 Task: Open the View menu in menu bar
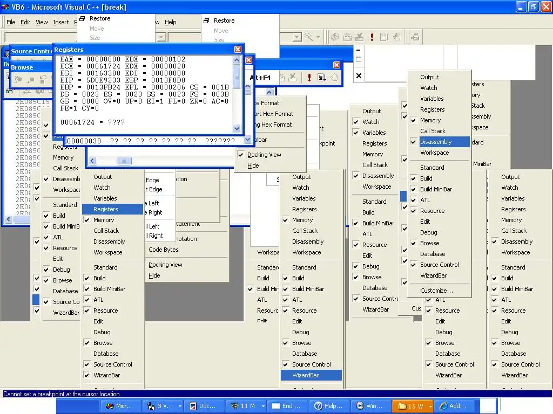coord(42,22)
